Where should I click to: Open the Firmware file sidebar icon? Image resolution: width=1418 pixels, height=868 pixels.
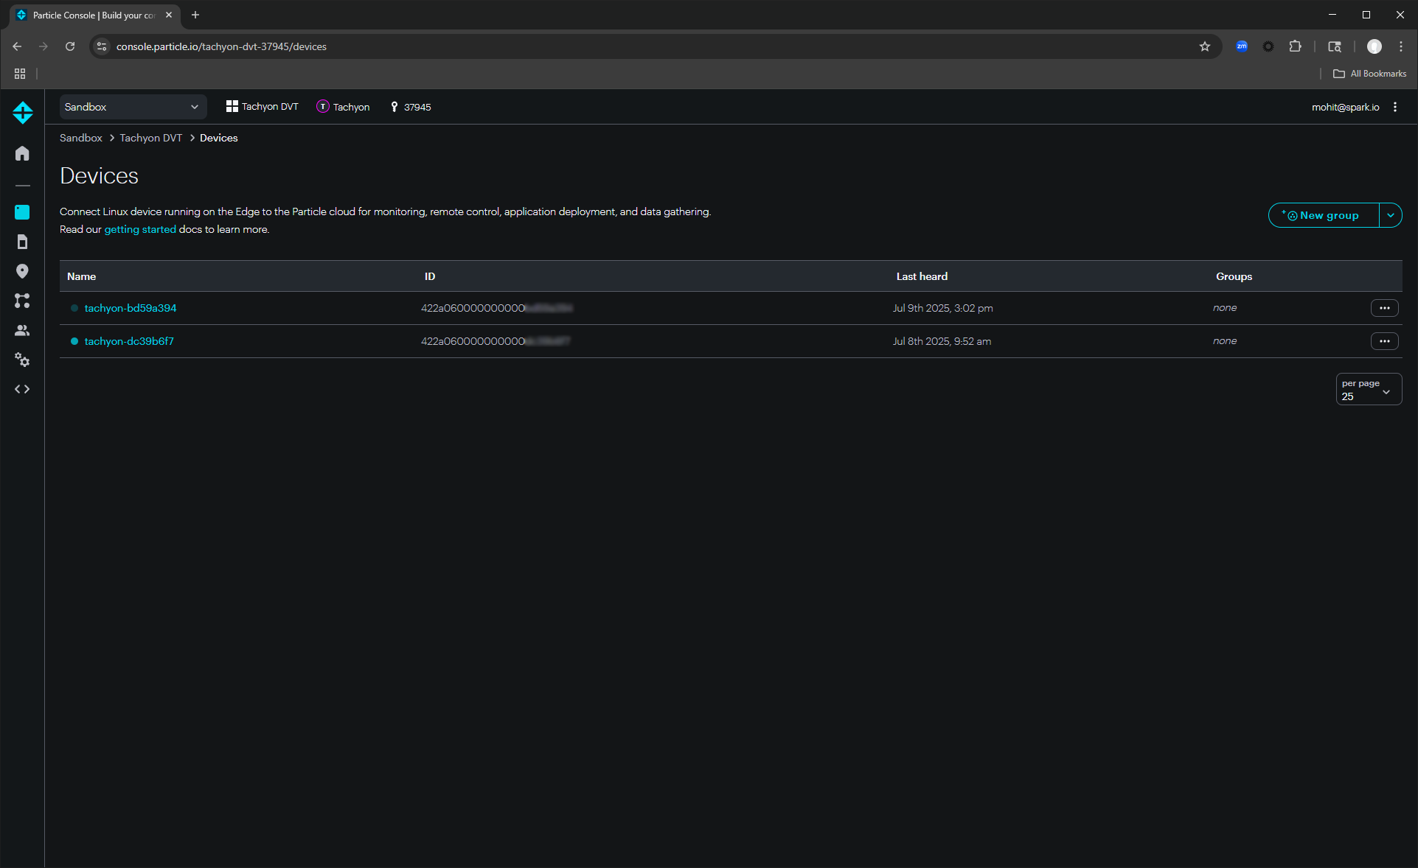pos(22,242)
